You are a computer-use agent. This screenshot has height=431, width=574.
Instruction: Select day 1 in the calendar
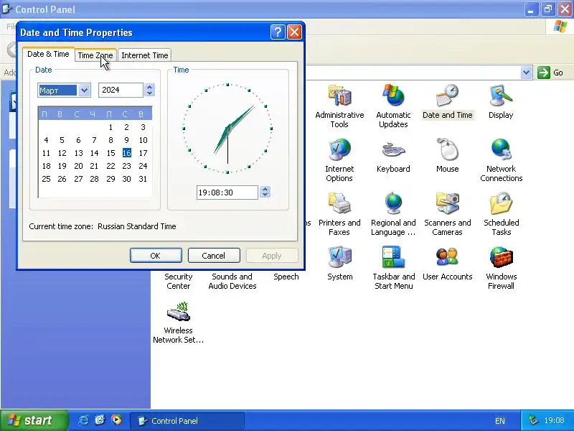pyautogui.click(x=110, y=127)
